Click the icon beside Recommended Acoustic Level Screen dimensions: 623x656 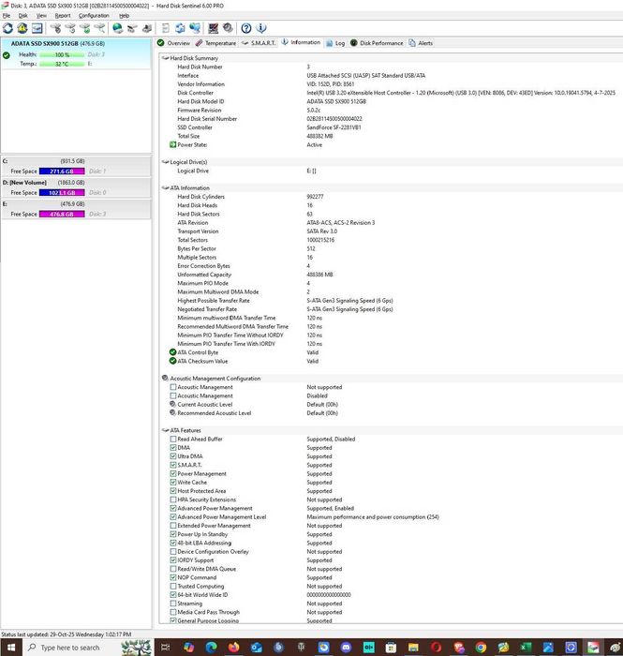click(172, 413)
